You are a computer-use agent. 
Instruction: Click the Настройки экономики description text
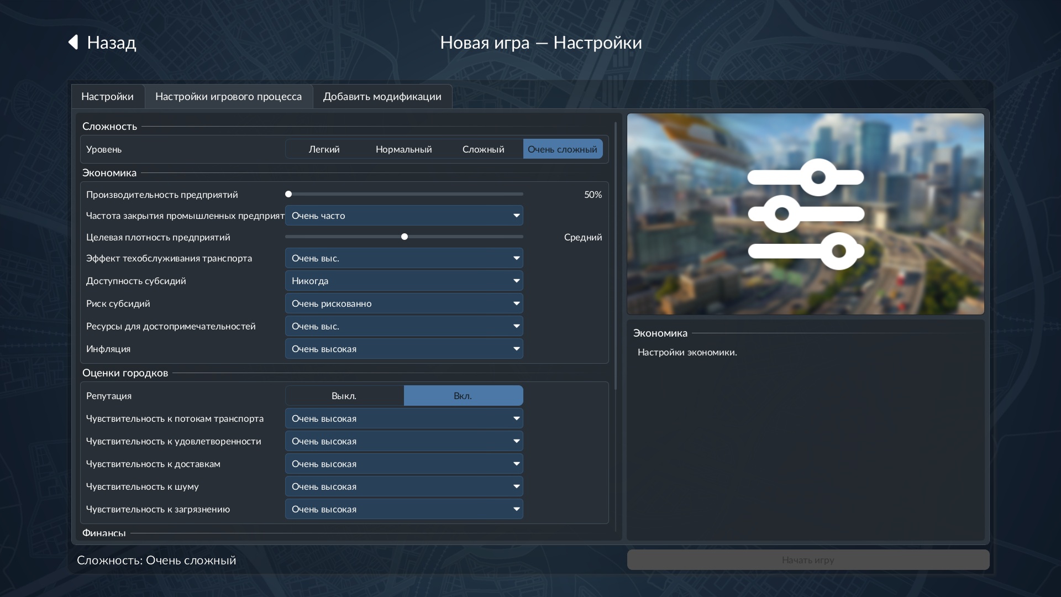687,353
